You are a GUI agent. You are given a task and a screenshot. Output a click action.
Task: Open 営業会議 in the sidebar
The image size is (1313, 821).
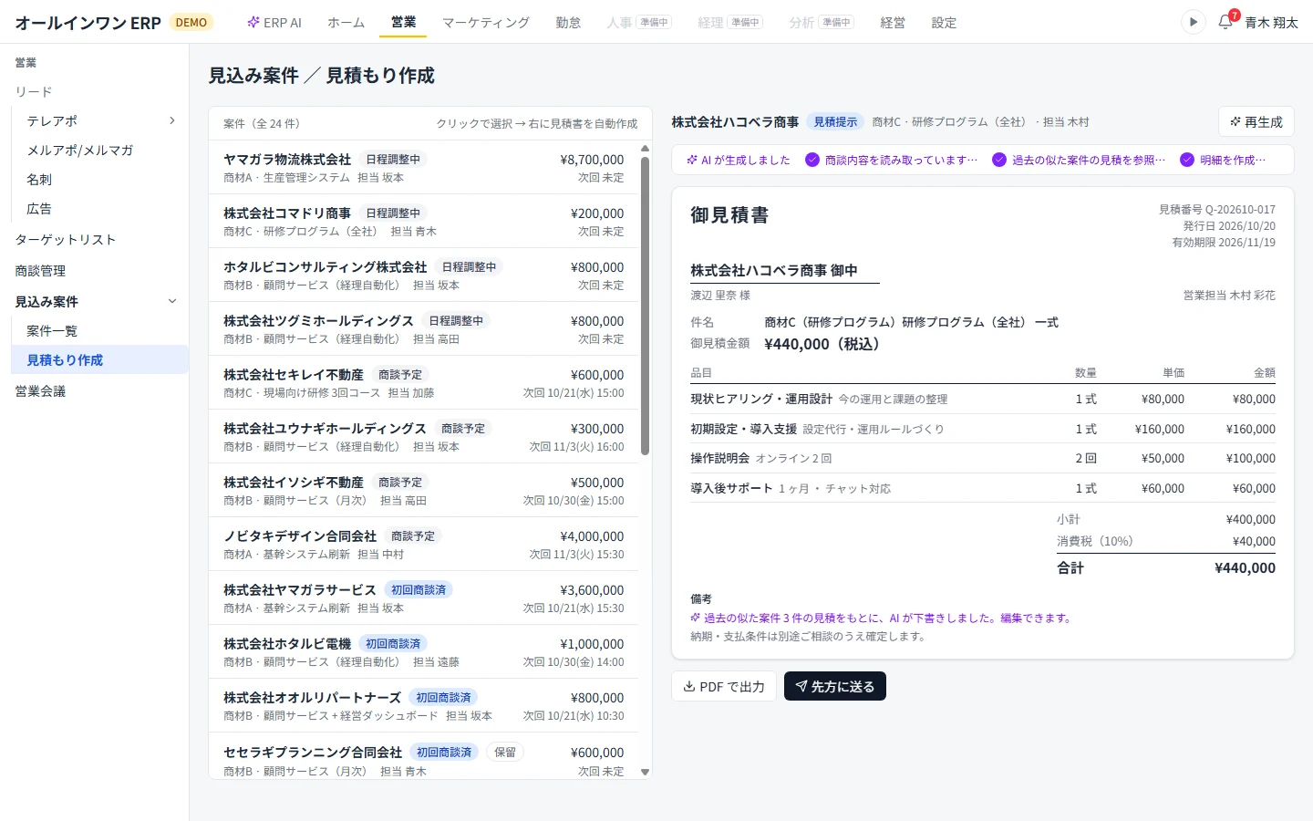40,390
